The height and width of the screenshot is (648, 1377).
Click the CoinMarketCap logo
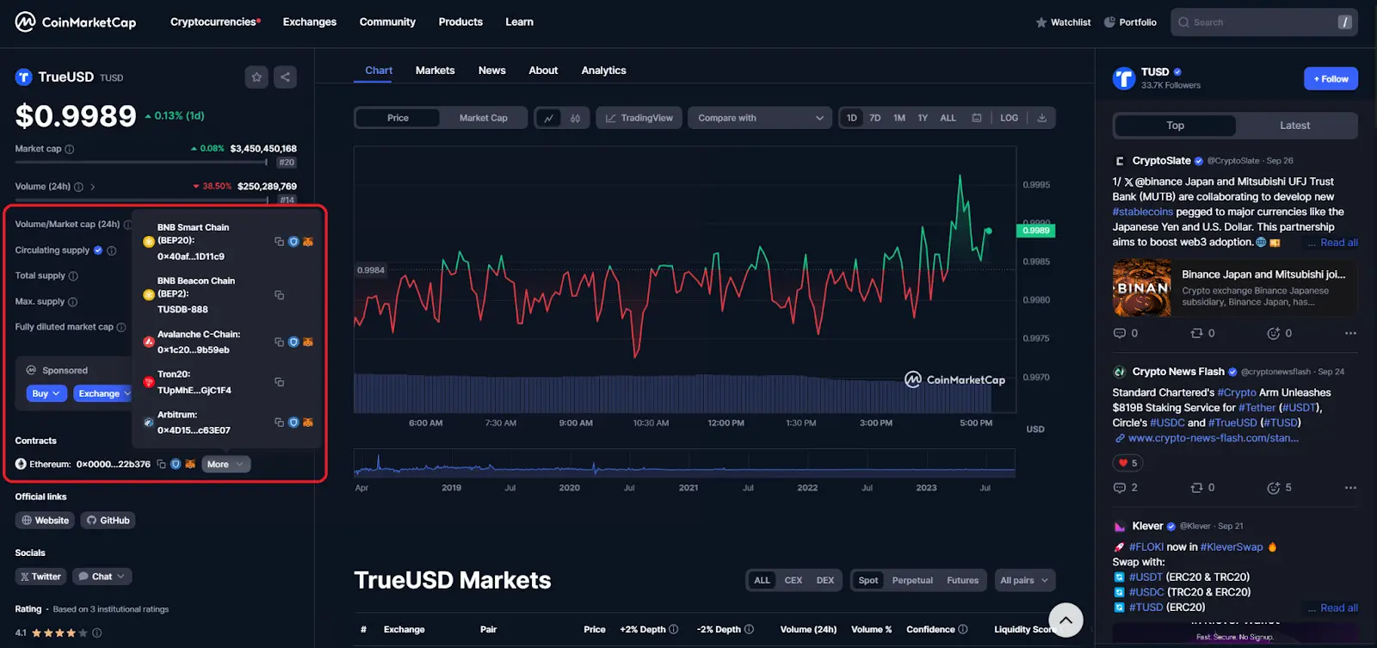[x=76, y=22]
